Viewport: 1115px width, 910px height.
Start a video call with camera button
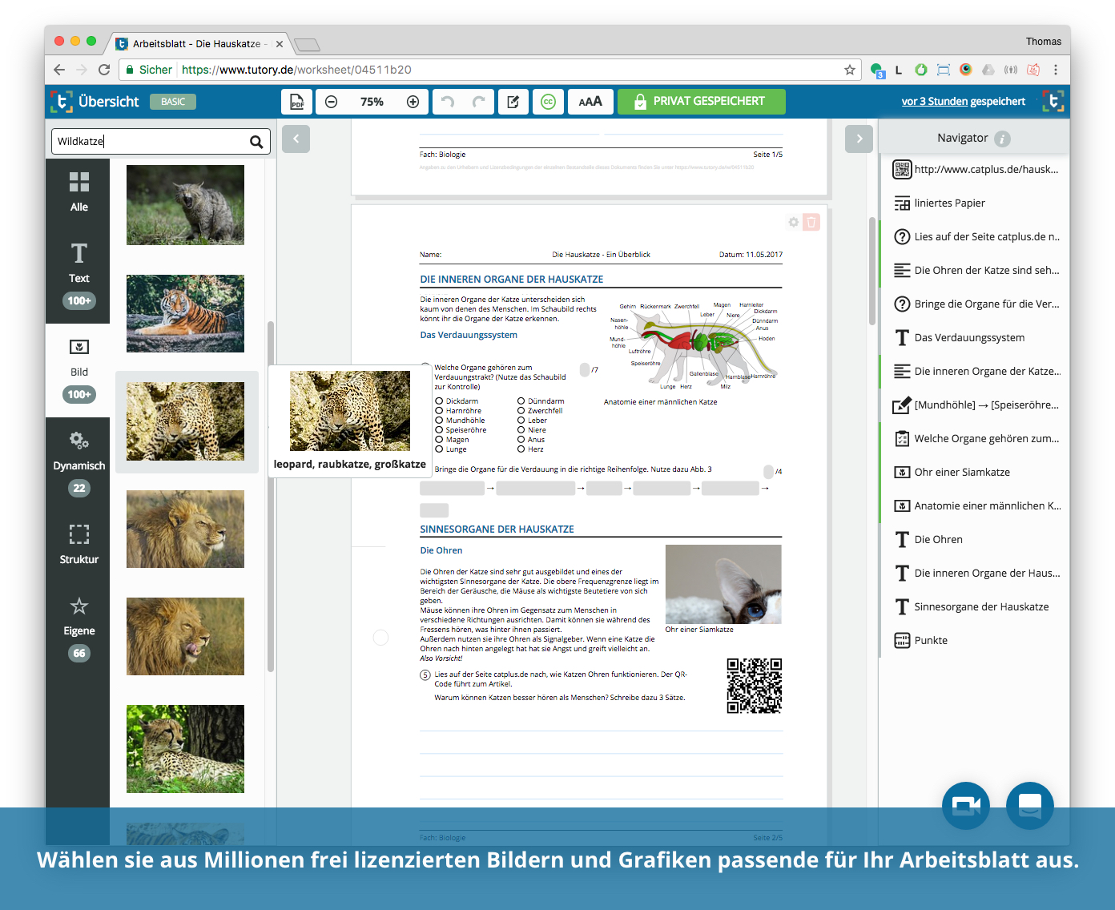point(966,806)
